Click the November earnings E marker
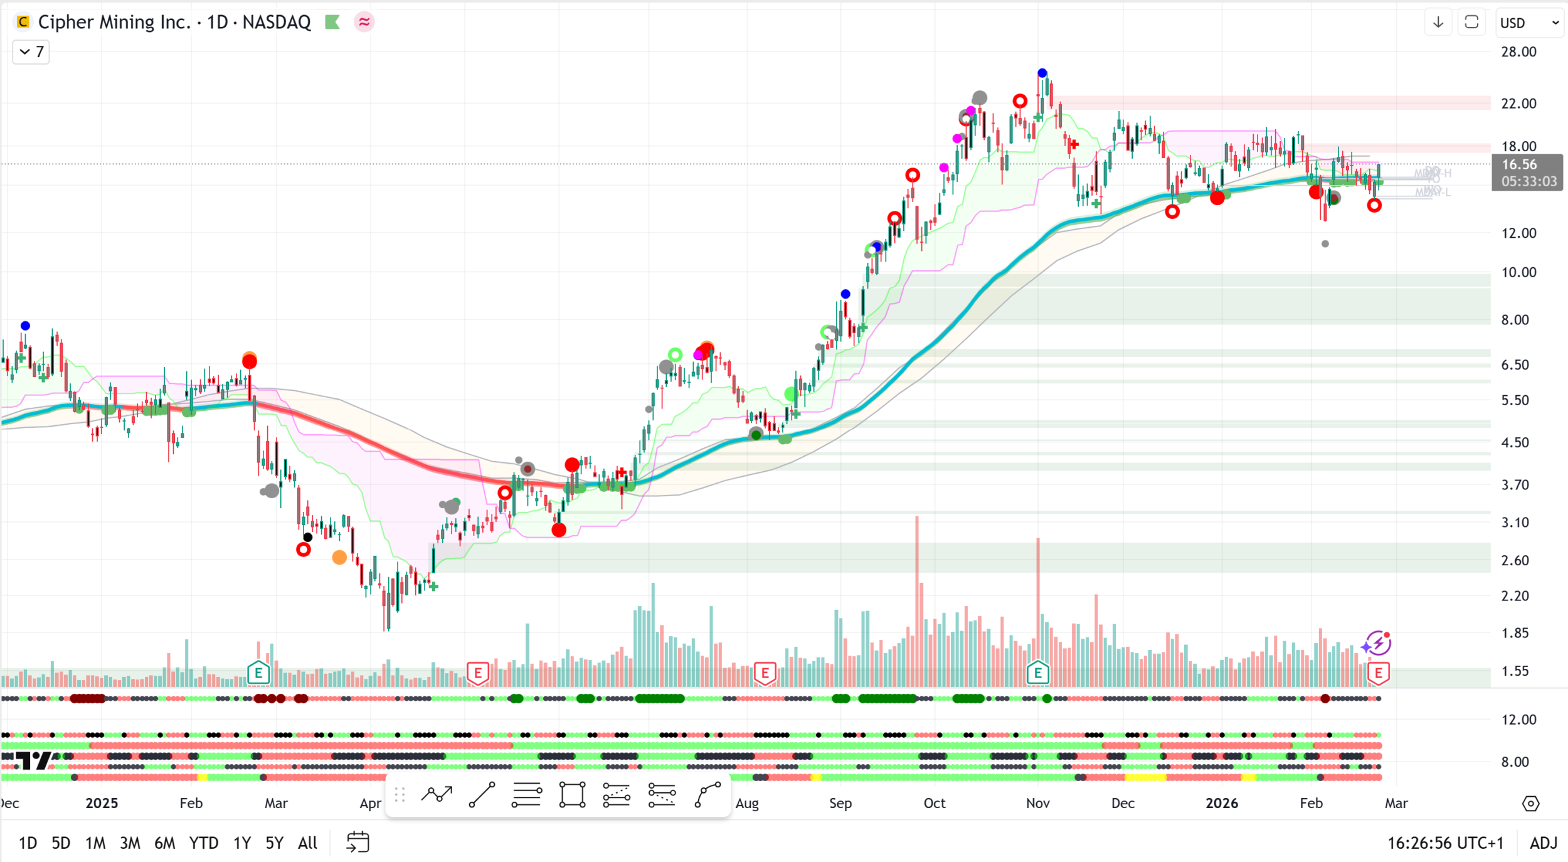The height and width of the screenshot is (862, 1568). (1038, 674)
